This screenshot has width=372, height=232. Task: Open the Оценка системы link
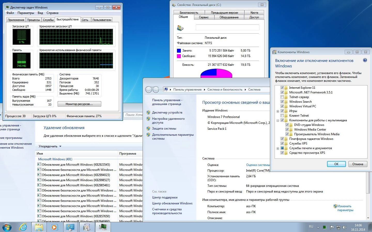[258, 165]
